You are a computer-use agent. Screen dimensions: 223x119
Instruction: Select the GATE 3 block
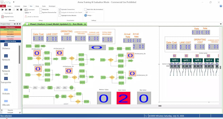coord(198,60)
